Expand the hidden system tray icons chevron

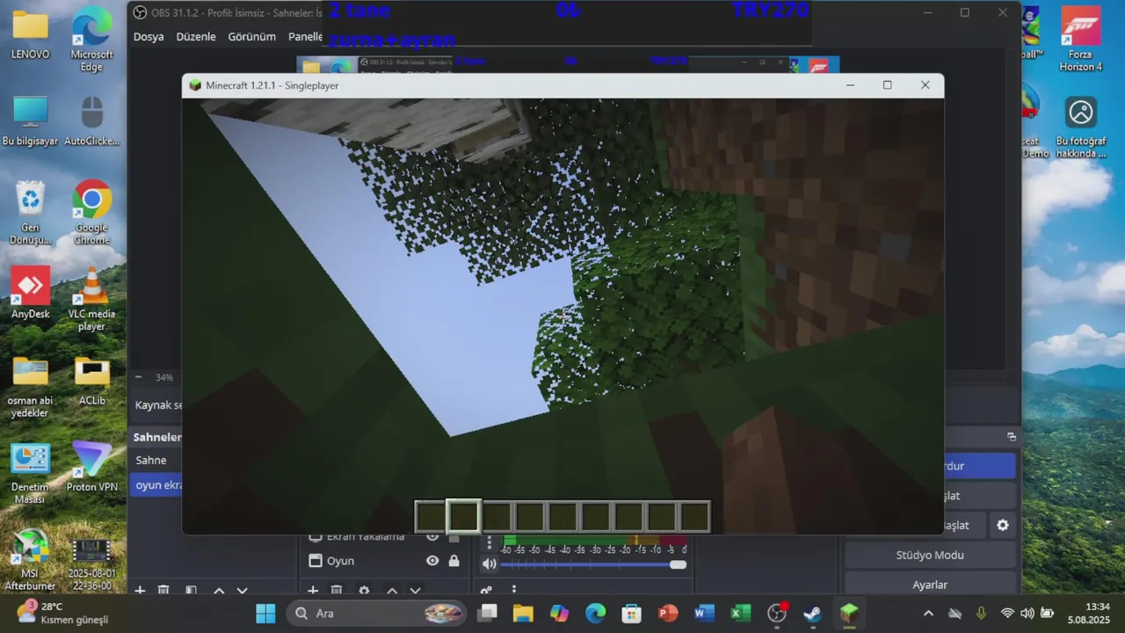pyautogui.click(x=928, y=613)
